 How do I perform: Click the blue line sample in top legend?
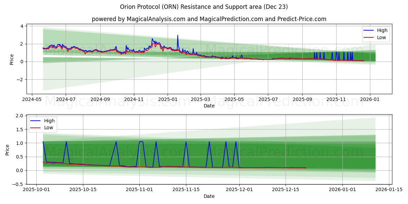tap(369, 30)
